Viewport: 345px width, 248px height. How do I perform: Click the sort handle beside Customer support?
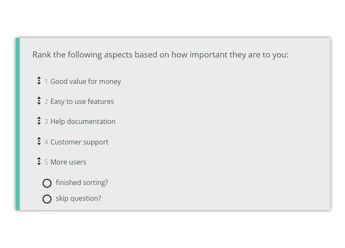coord(39,141)
